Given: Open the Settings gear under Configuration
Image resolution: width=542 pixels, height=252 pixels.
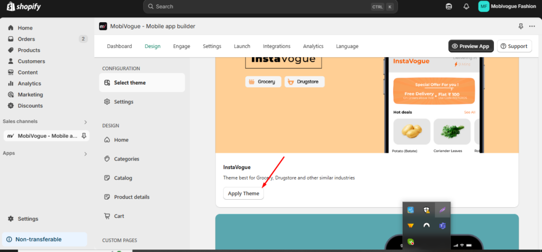Looking at the screenshot, I should [107, 101].
